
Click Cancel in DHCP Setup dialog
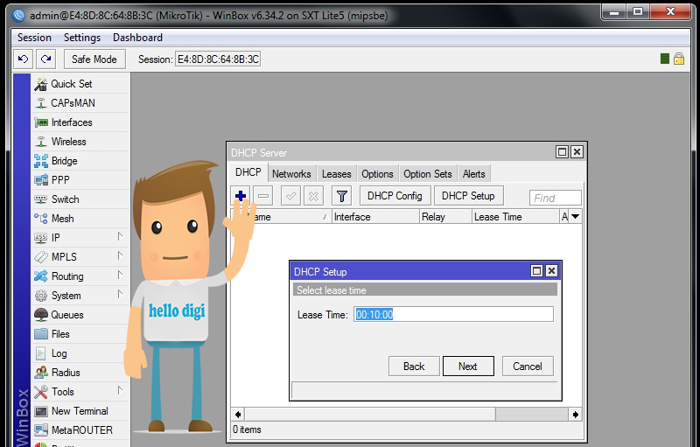point(528,367)
